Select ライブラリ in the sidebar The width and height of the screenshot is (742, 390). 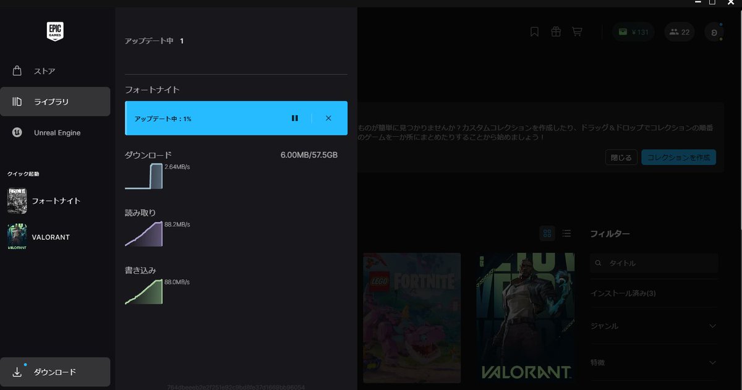click(x=55, y=102)
